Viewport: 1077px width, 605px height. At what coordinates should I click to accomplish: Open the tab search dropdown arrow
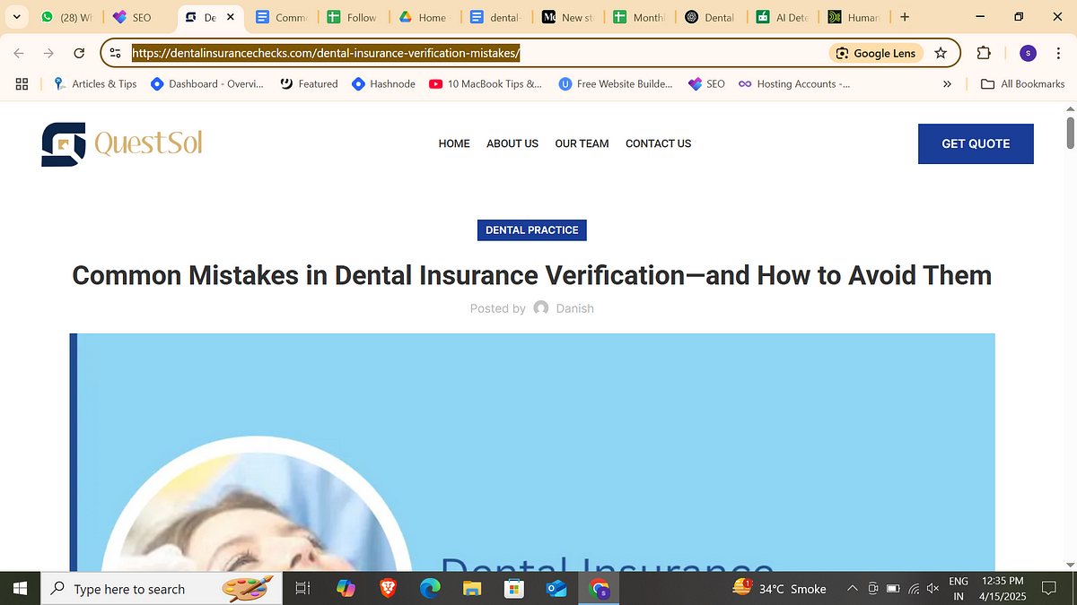tap(17, 17)
